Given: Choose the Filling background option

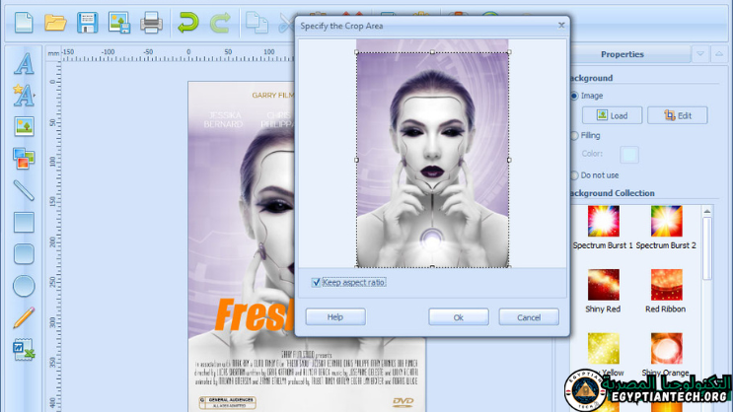Looking at the screenshot, I should click(574, 136).
